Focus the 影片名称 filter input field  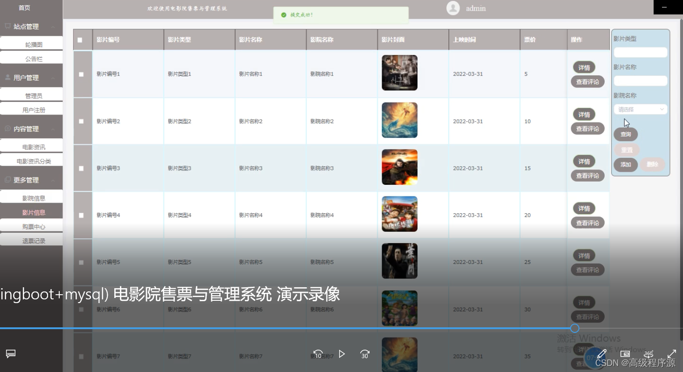click(x=640, y=81)
